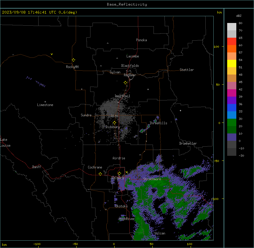Click the caret marker west of Ponoka

click(x=108, y=43)
